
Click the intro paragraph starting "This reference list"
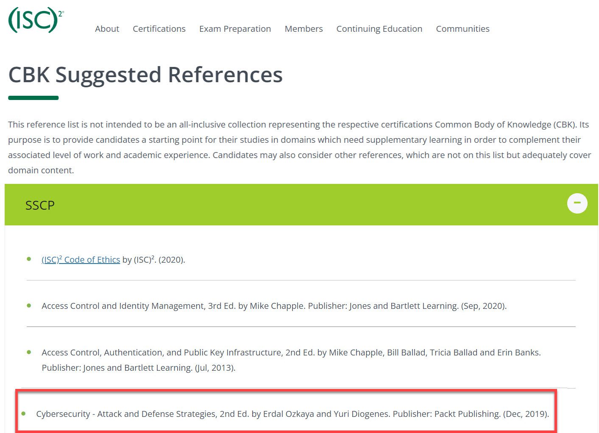[x=299, y=147]
